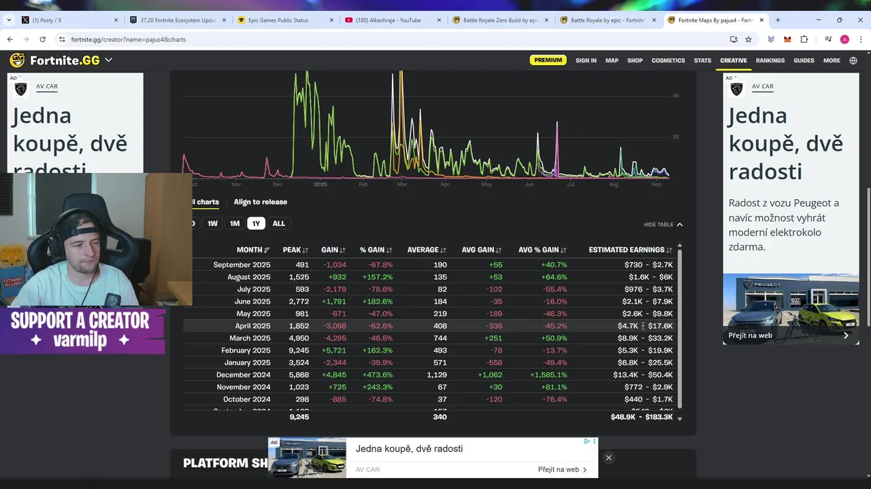Viewport: 871px width, 489px height.
Task: Open the CREATIVE menu item
Action: [x=734, y=60]
